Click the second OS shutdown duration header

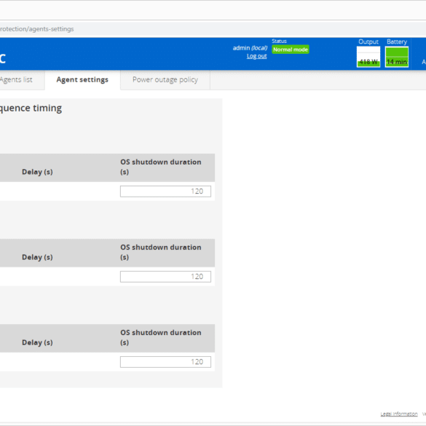(x=161, y=252)
